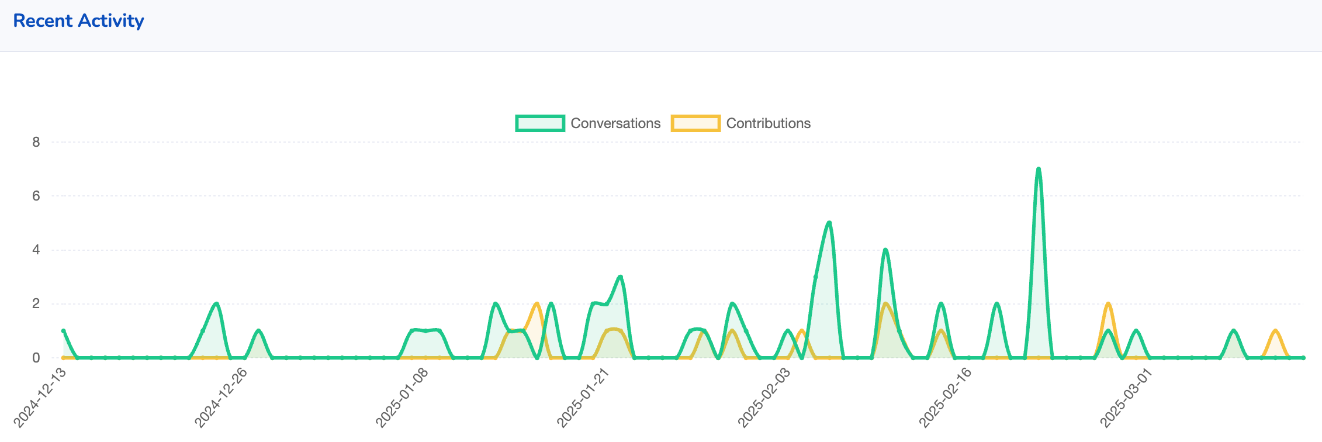Click the 2024-12-26 x-axis date label
This screenshot has height=442, width=1322.
(x=221, y=398)
